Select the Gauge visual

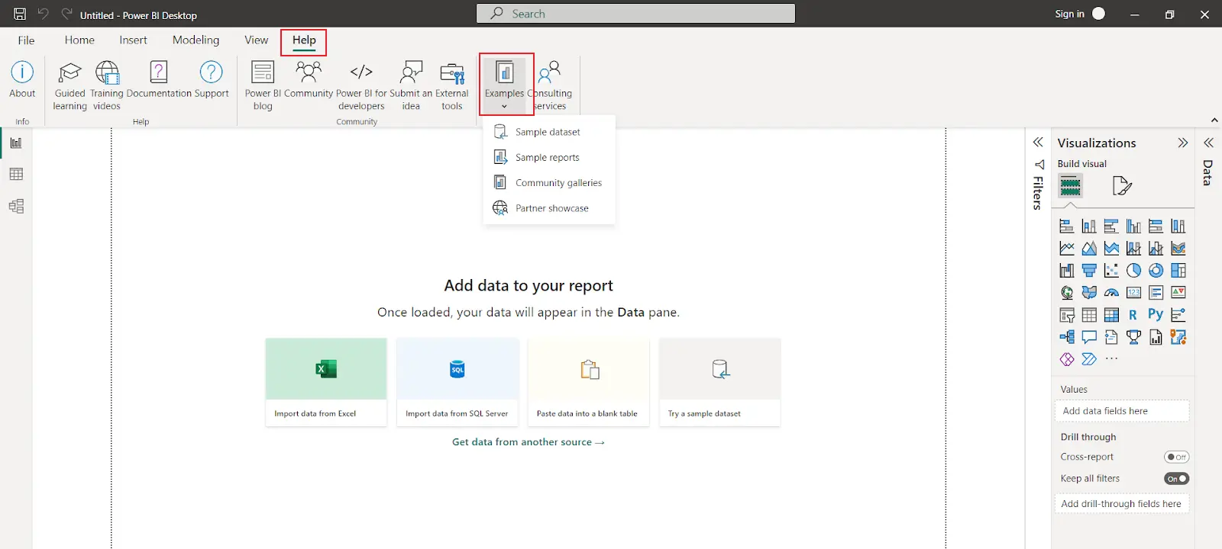(x=1111, y=293)
